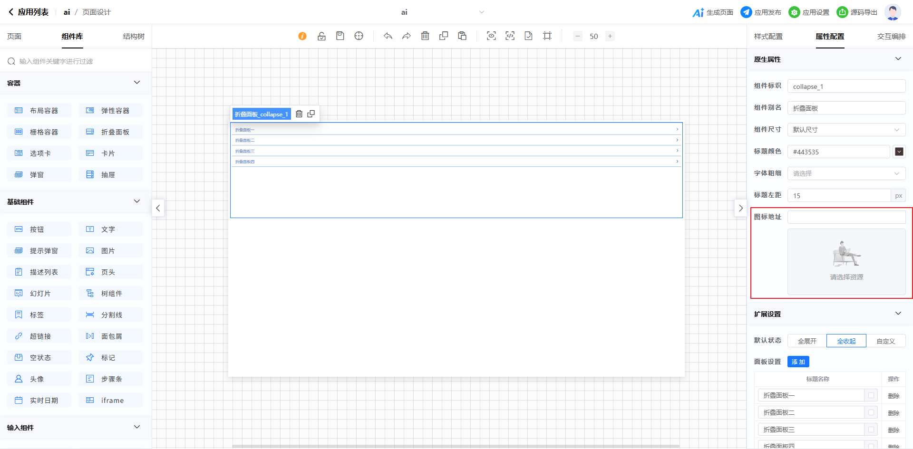Open the 标题颜色 color swatch
This screenshot has height=449, width=913.
tap(899, 152)
